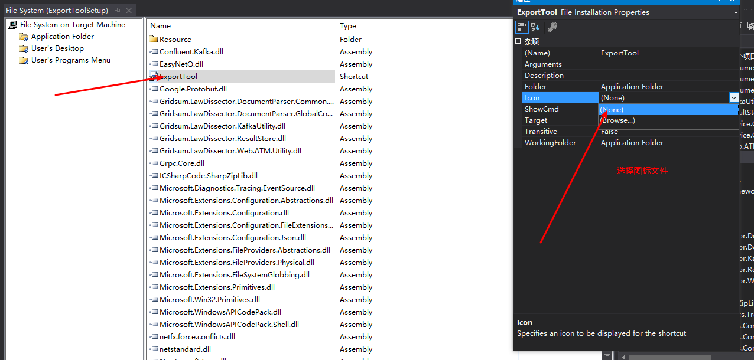Click the ExportTool shortcut icon
This screenshot has width=754, height=360.
[154, 77]
